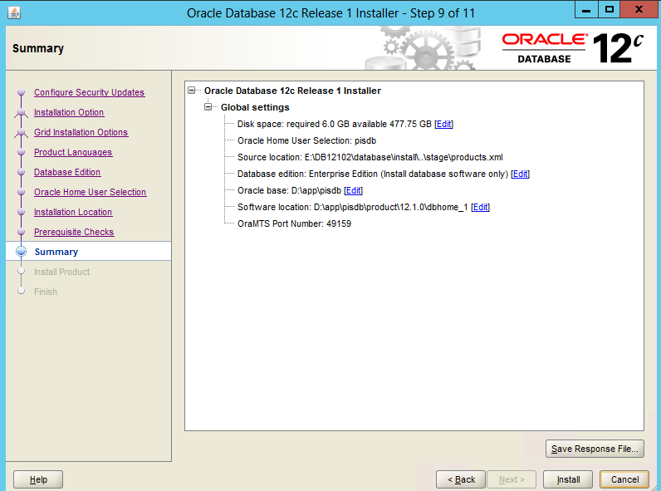
Task: Edit the Database edition setting
Action: [x=520, y=174]
